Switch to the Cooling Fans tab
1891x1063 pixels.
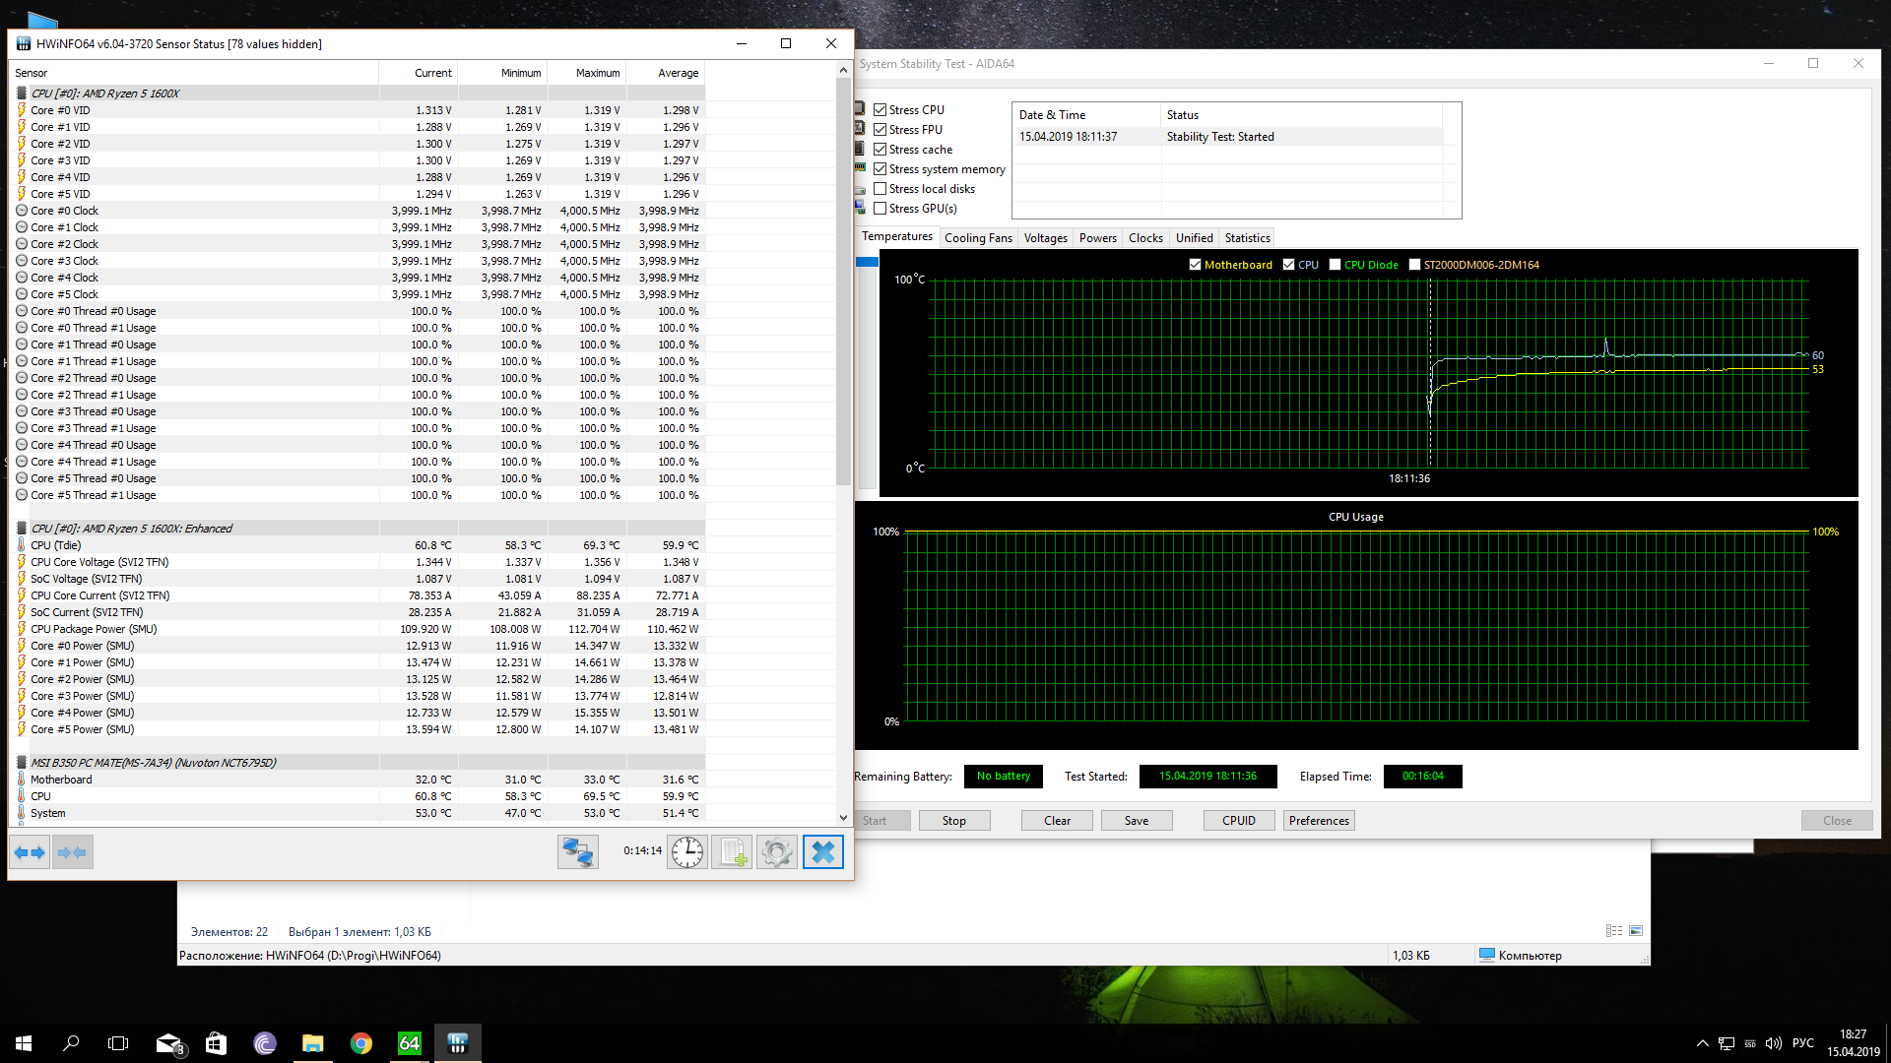pos(977,238)
